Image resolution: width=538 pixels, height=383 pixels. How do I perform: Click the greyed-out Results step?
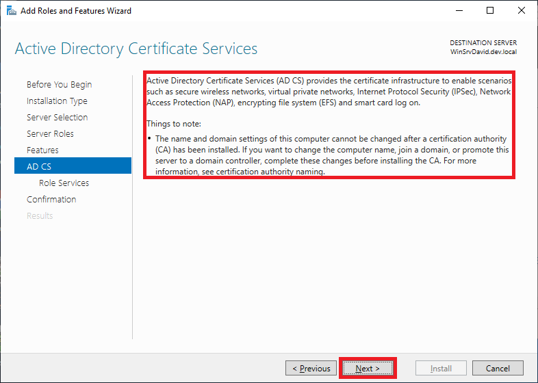point(40,216)
